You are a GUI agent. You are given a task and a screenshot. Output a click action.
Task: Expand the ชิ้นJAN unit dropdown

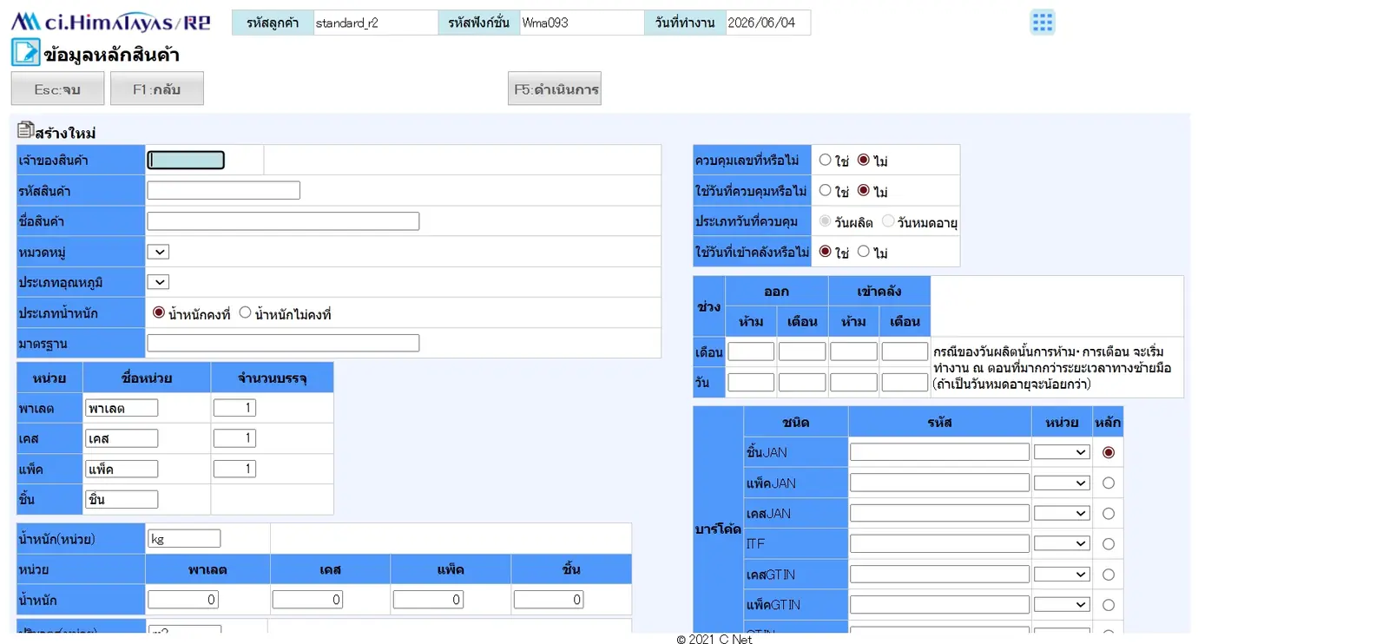click(1062, 452)
